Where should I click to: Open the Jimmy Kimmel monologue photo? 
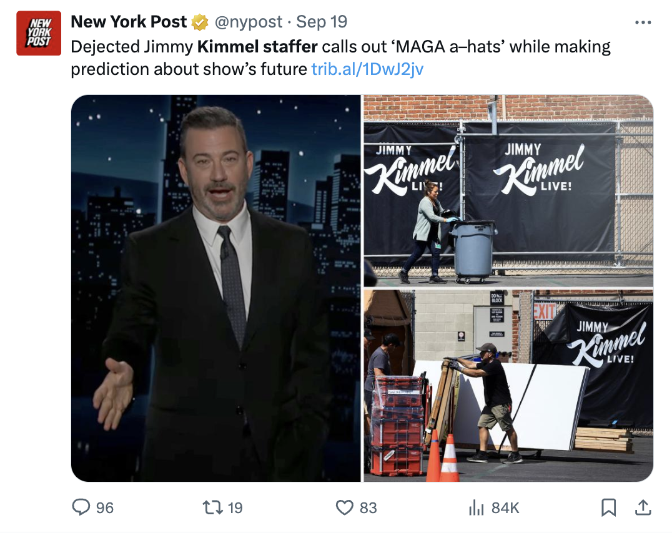click(x=216, y=288)
